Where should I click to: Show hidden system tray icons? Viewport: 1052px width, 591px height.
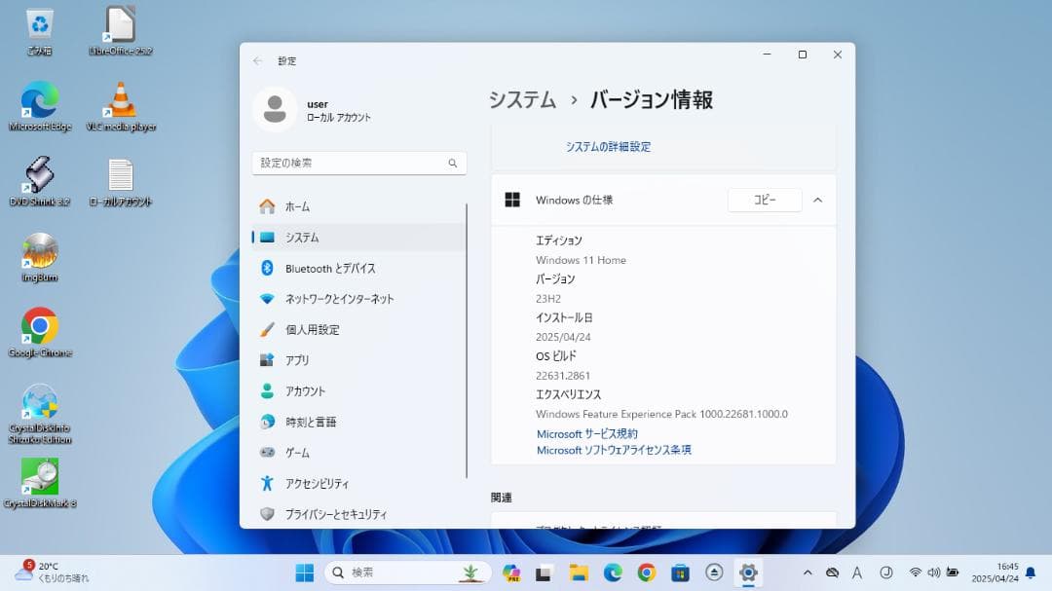(808, 573)
